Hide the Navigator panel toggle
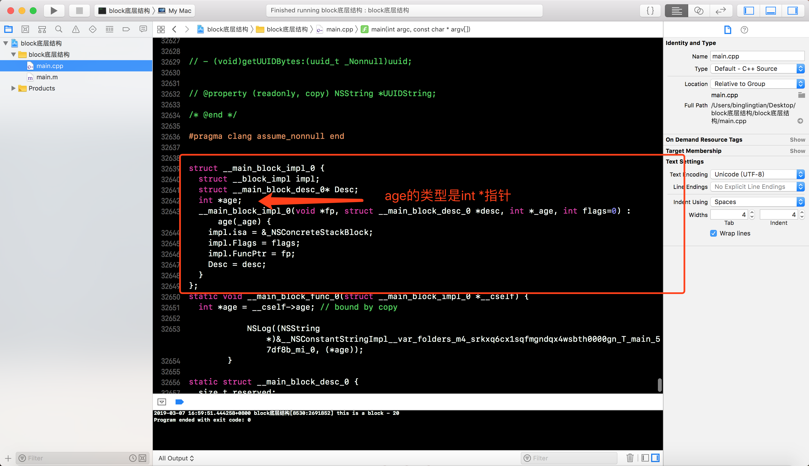This screenshot has width=809, height=466. point(749,11)
